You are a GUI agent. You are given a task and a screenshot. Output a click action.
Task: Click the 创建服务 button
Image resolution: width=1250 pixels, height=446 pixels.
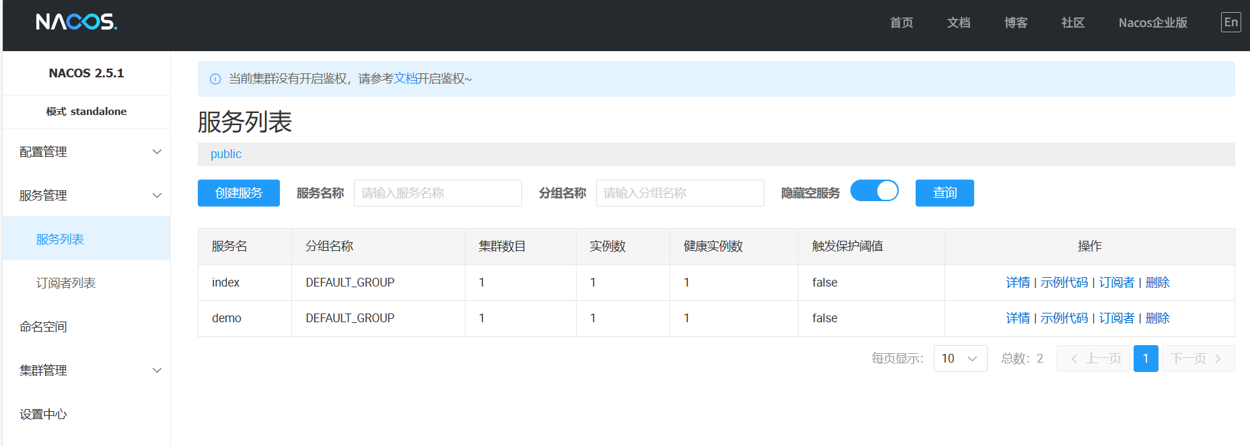239,193
